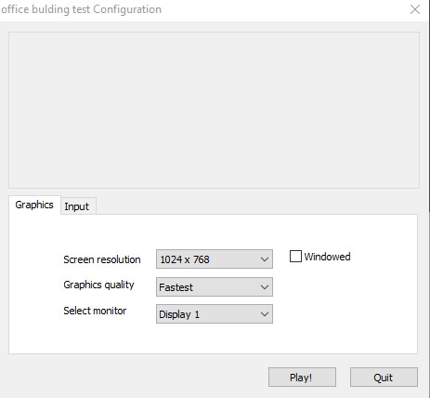The height and width of the screenshot is (398, 430).
Task: Switch to the Input tab
Action: click(x=77, y=206)
